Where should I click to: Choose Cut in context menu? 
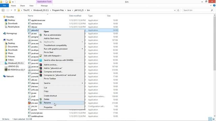(x=61, y=88)
